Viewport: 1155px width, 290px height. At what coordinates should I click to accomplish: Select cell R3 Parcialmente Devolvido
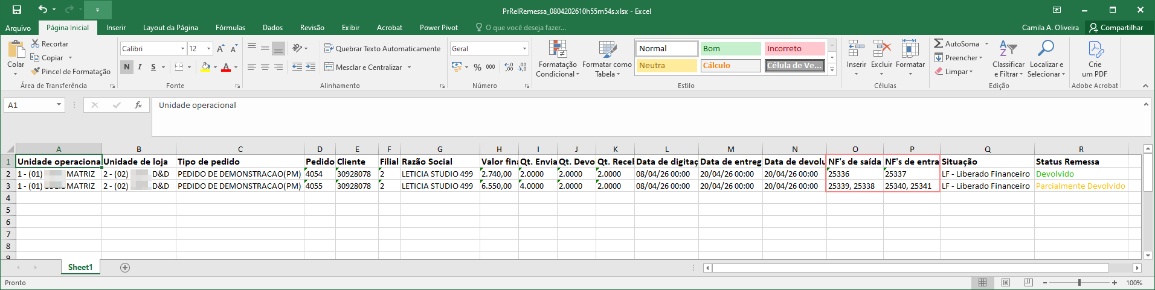[1080, 186]
